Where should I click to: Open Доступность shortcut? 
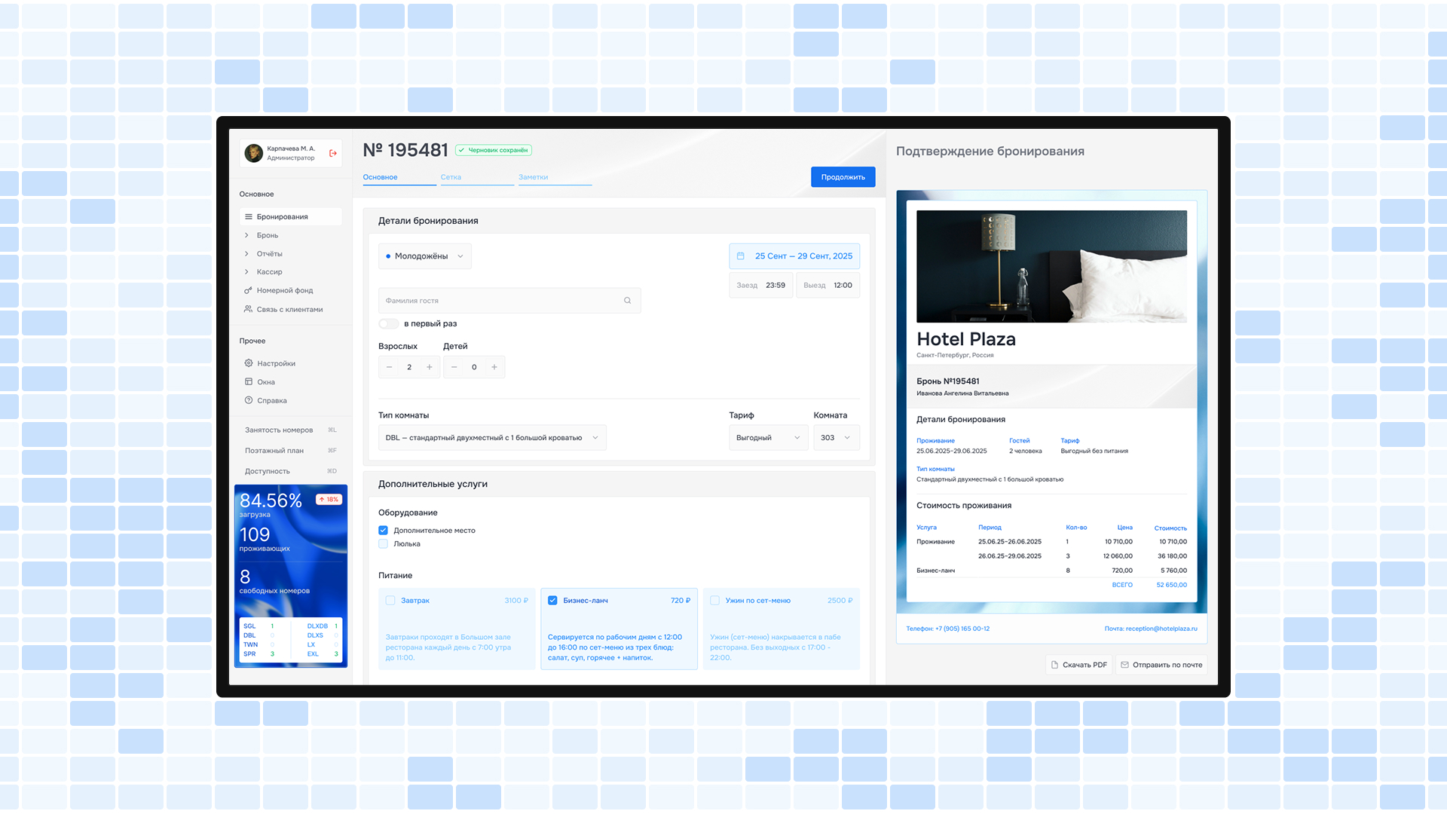coord(290,471)
